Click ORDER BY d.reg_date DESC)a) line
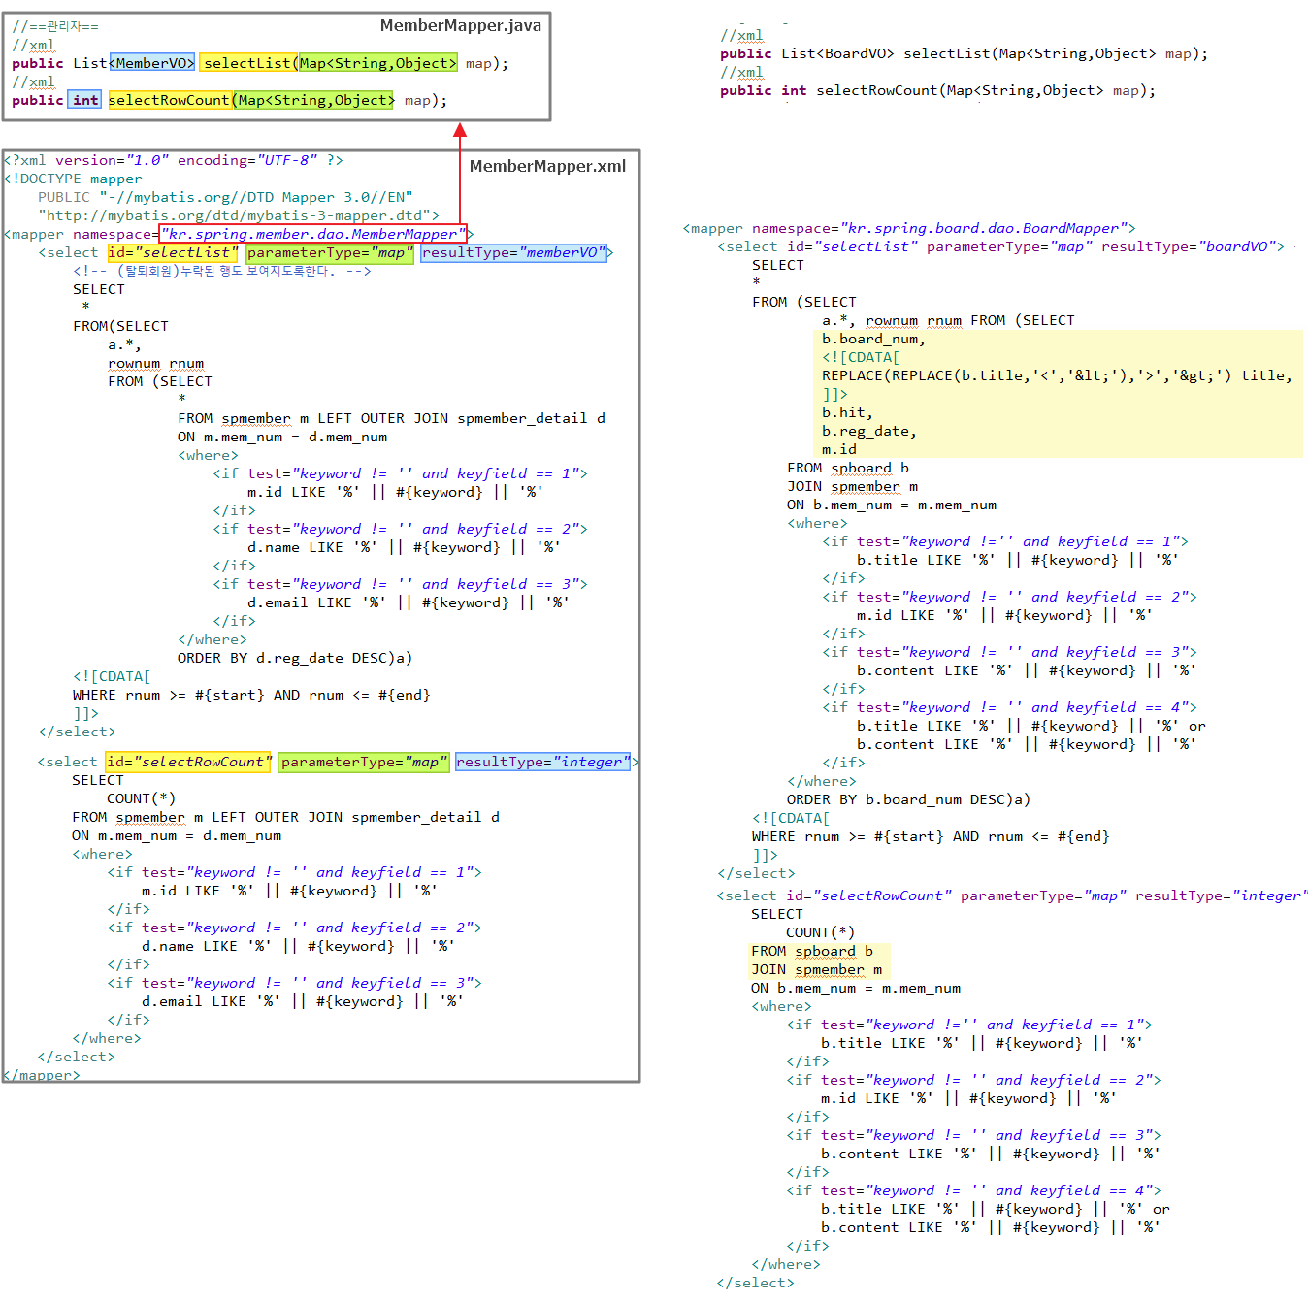Viewport: 1308px width, 1302px height. (x=295, y=658)
